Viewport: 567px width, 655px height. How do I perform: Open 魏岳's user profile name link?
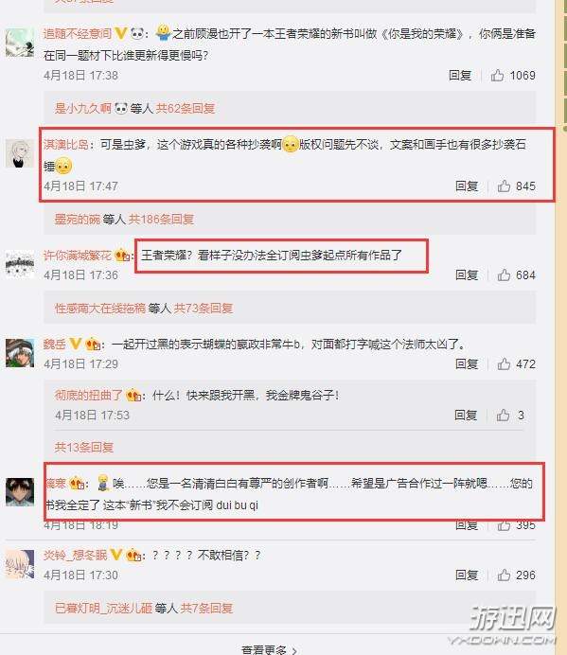54,345
